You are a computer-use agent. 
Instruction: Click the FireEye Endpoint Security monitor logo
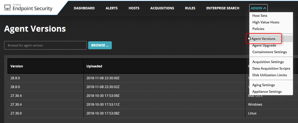(x=8, y=7)
